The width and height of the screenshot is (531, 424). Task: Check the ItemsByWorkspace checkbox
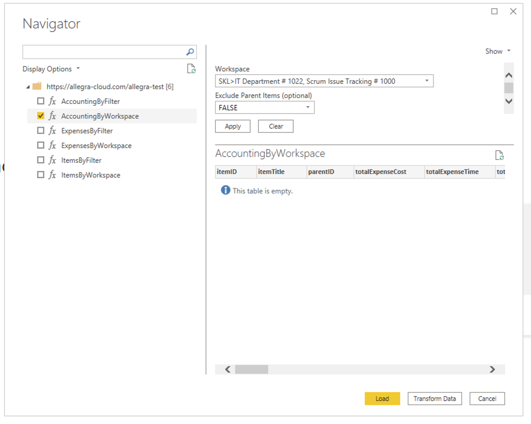point(40,175)
